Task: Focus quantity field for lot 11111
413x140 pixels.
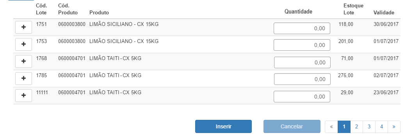Action: pos(302,97)
